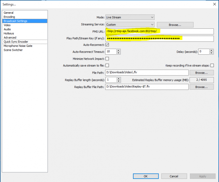The height and width of the screenshot is (182, 219).
Task: Click the Play Path/Stream Key field
Action: pos(160,38)
